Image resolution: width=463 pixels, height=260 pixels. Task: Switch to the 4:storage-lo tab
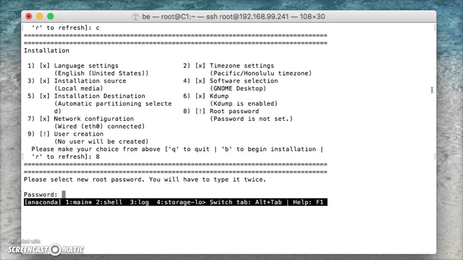click(x=181, y=202)
